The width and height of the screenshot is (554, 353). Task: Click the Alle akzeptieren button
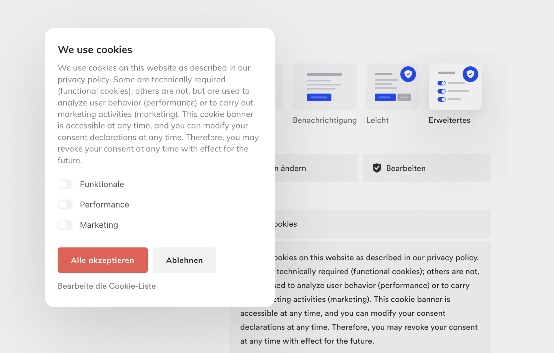[102, 260]
